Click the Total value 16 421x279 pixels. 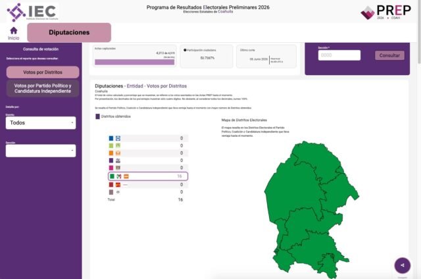(180, 199)
